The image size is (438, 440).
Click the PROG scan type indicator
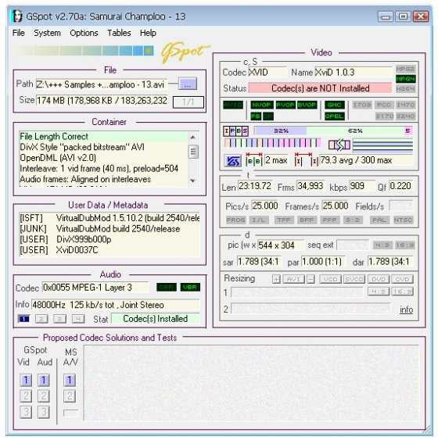click(x=236, y=220)
